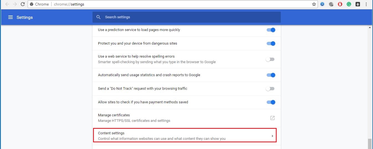
Task: Open Chrome's three-dot menu
Action: [366, 4]
